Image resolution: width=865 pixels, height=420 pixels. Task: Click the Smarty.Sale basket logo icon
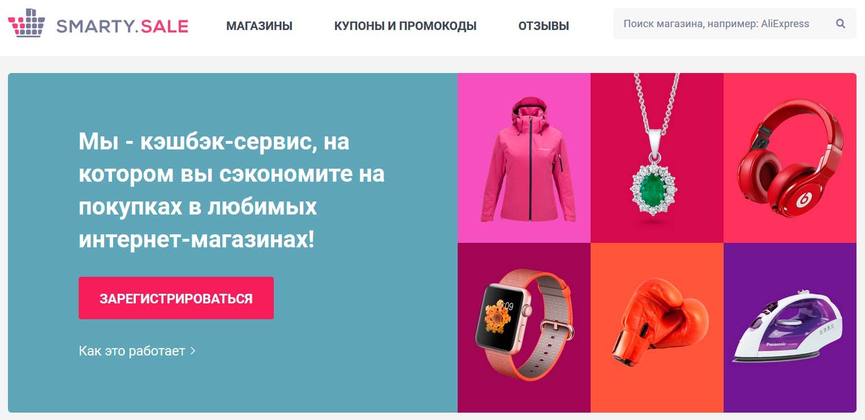pyautogui.click(x=27, y=24)
